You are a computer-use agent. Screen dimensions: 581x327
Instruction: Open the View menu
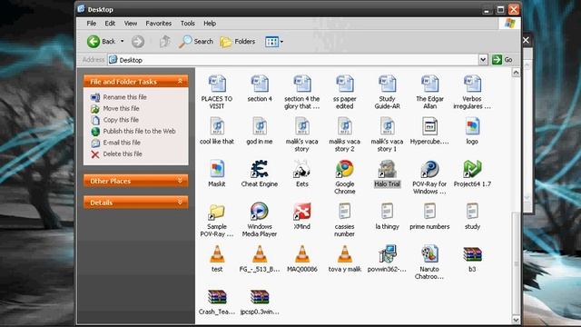click(x=131, y=24)
